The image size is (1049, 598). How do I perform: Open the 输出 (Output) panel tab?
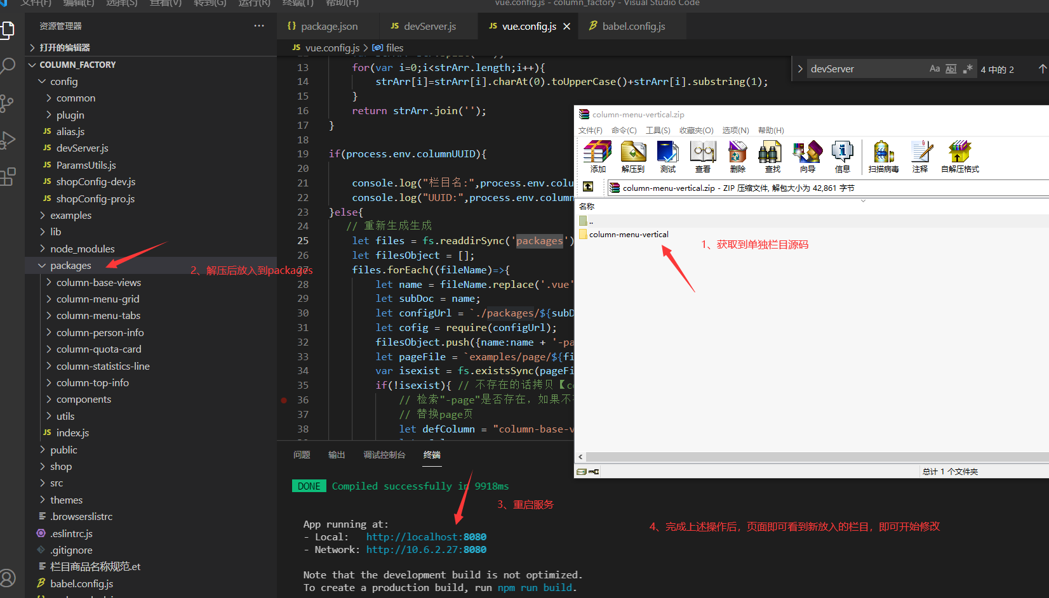click(x=337, y=455)
